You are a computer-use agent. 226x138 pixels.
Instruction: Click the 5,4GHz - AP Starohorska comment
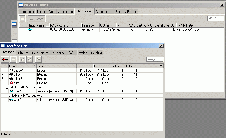[x=24, y=96]
